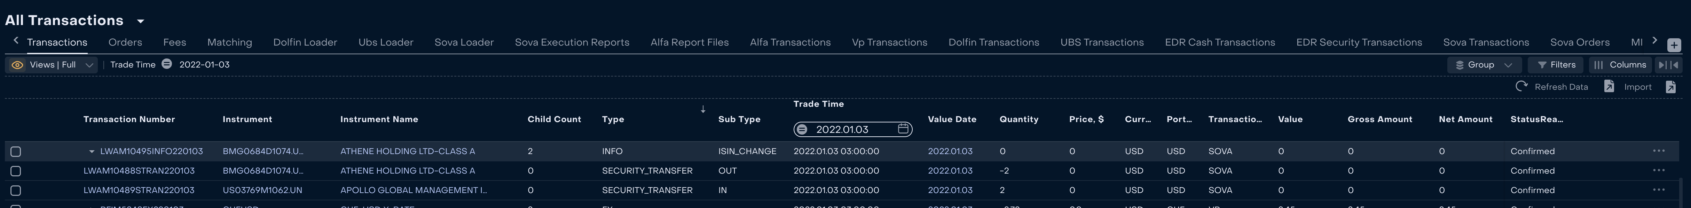Click the export file icon after Import

[1671, 87]
